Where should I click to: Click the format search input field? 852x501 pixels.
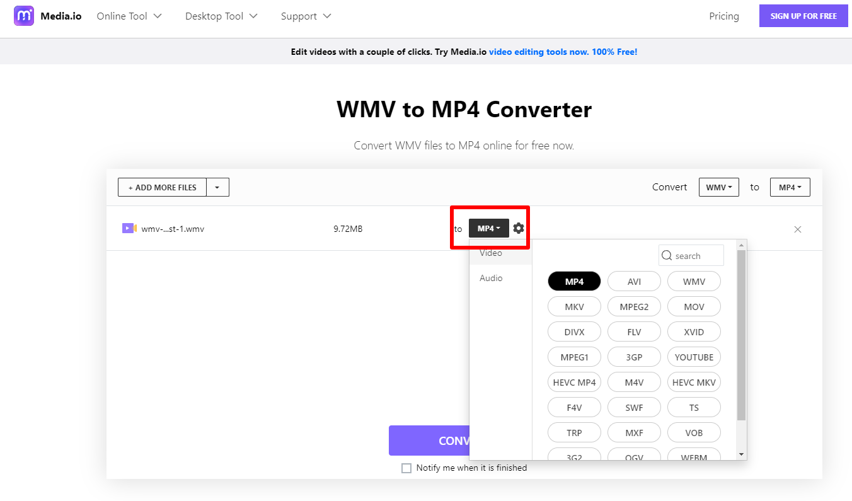point(691,255)
